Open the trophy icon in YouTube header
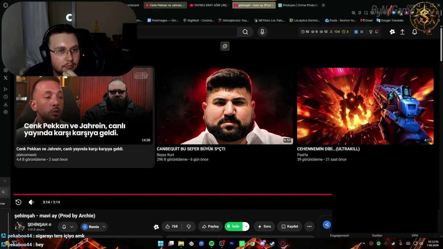 [x=371, y=32]
